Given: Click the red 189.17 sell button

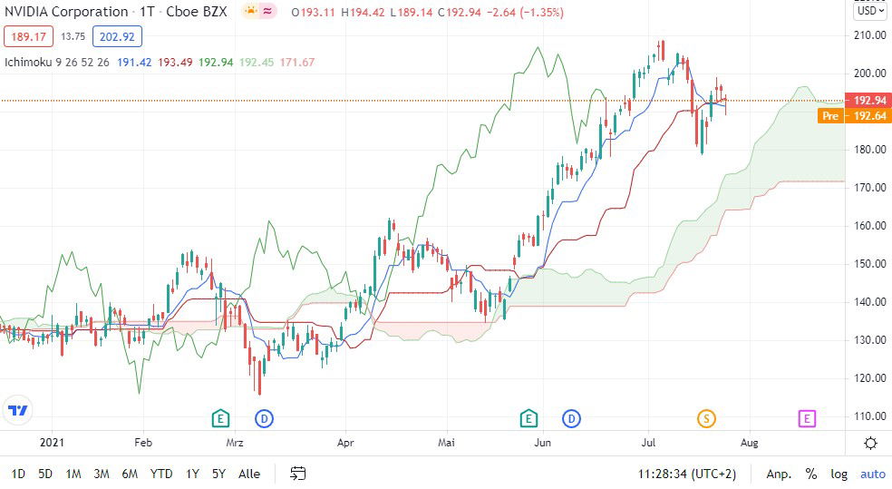Looking at the screenshot, I should pos(29,37).
